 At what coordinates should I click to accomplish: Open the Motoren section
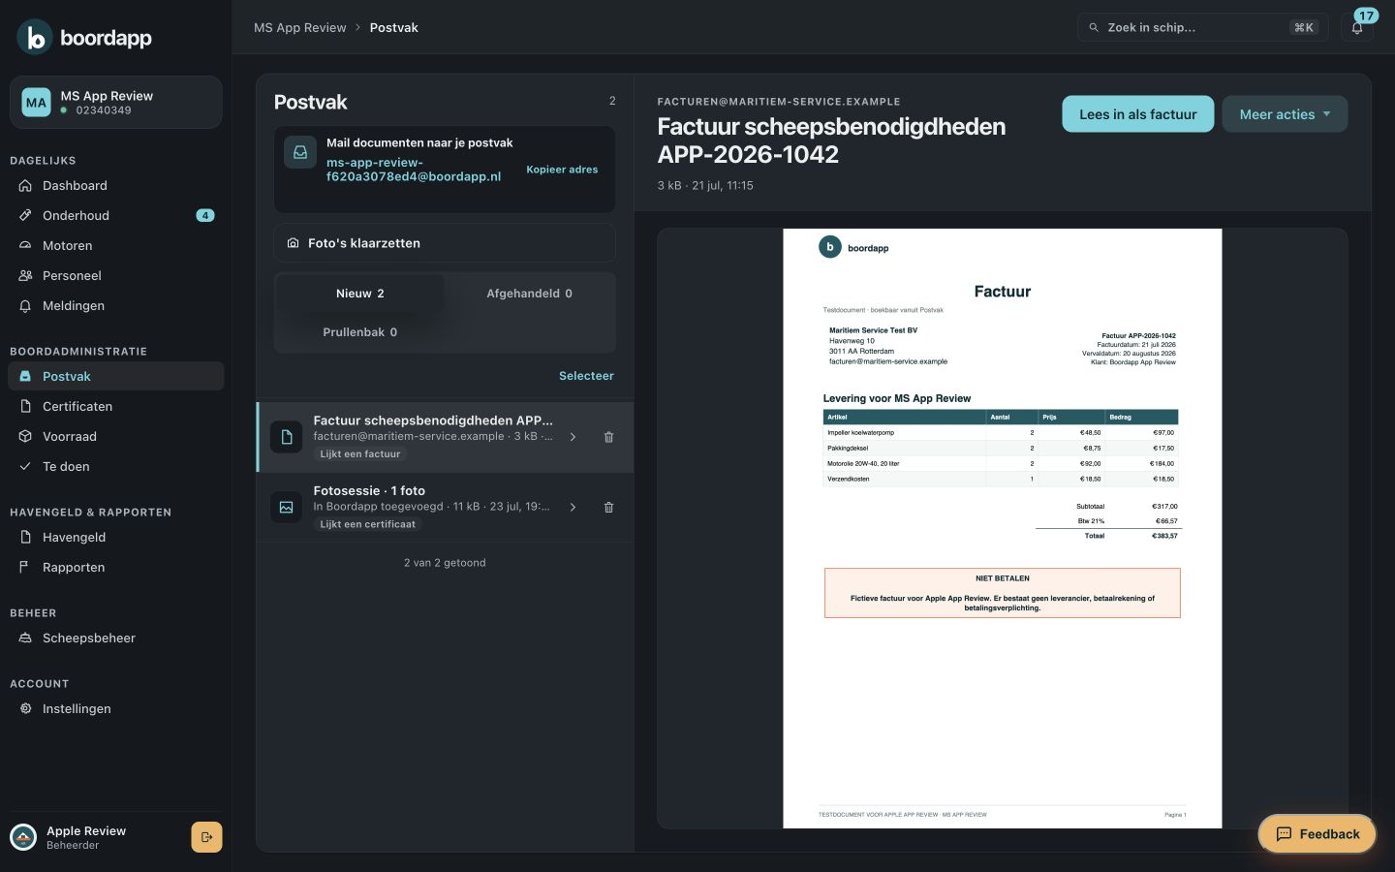pos(116,245)
